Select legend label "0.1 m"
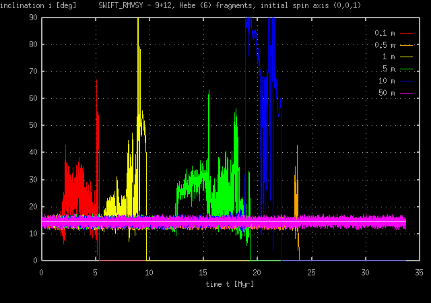The width and height of the screenshot is (431, 303). pyautogui.click(x=385, y=33)
